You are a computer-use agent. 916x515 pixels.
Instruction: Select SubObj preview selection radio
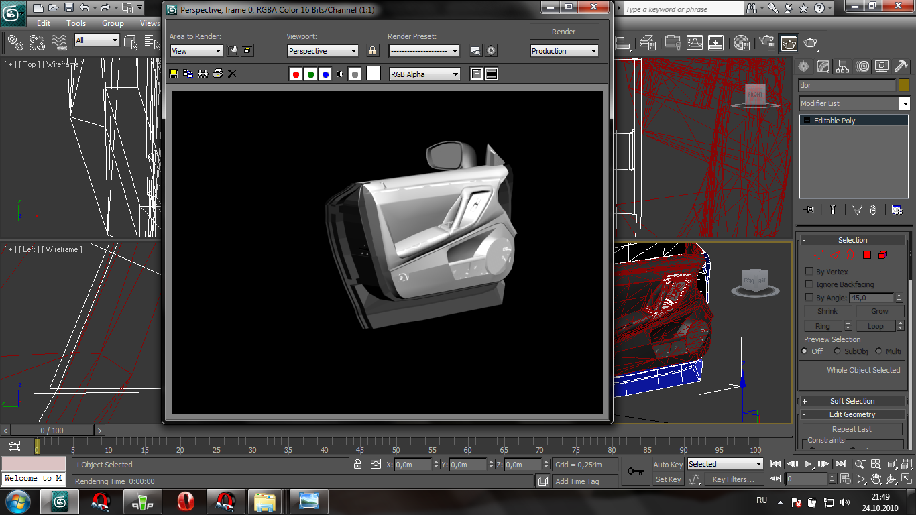pyautogui.click(x=837, y=351)
